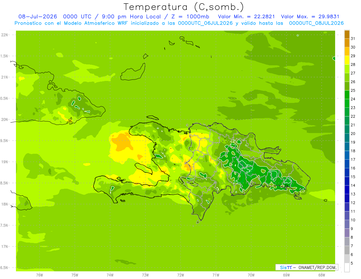Click the '20N' latitude label
This screenshot has width=361, height=279.
5,119
